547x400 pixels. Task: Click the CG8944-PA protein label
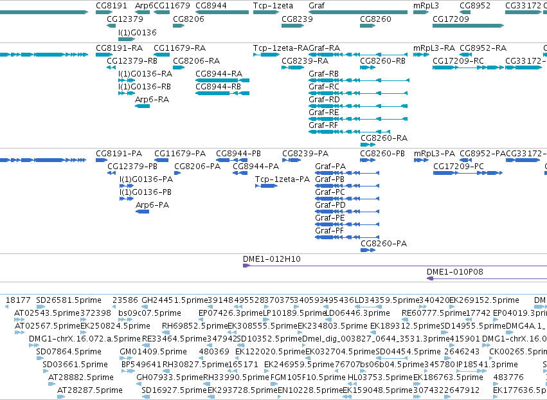click(x=256, y=167)
